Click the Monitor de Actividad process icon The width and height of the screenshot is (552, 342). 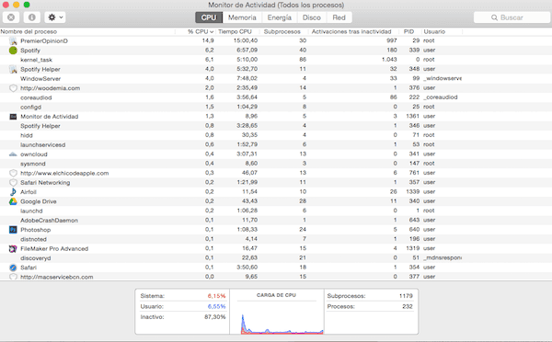13,117
